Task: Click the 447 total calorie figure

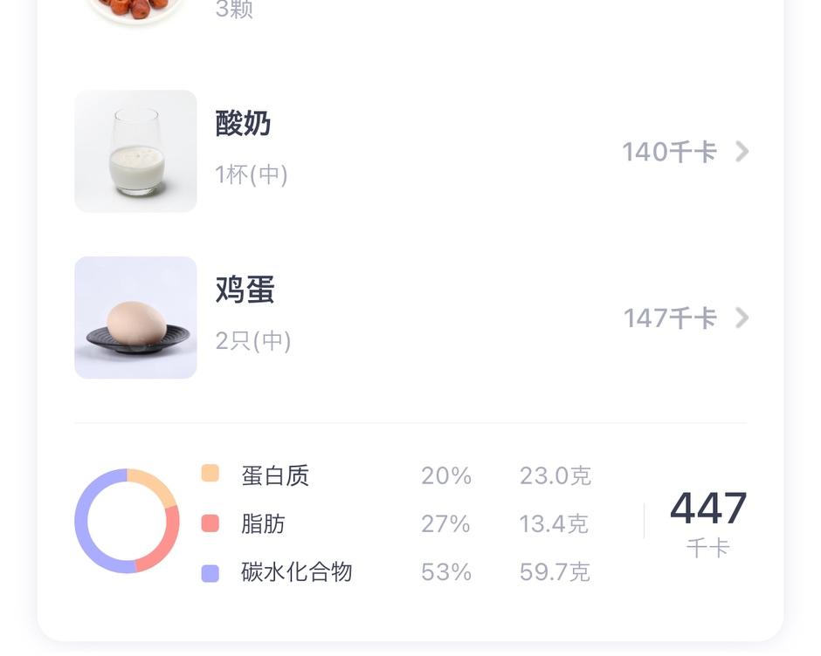Action: [x=708, y=507]
